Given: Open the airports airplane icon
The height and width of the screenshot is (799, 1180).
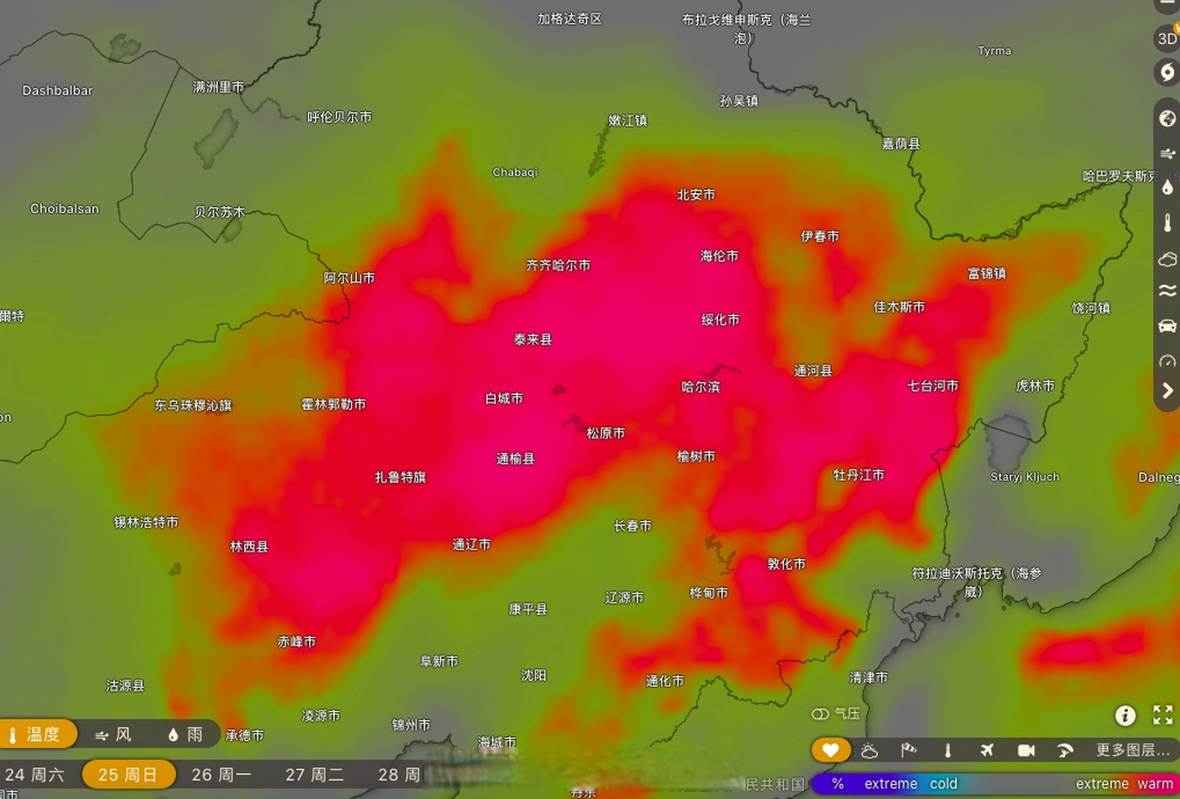Looking at the screenshot, I should coord(986,750).
